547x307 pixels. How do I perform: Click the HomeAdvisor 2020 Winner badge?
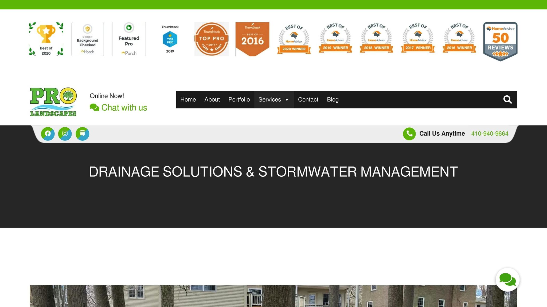(294, 39)
